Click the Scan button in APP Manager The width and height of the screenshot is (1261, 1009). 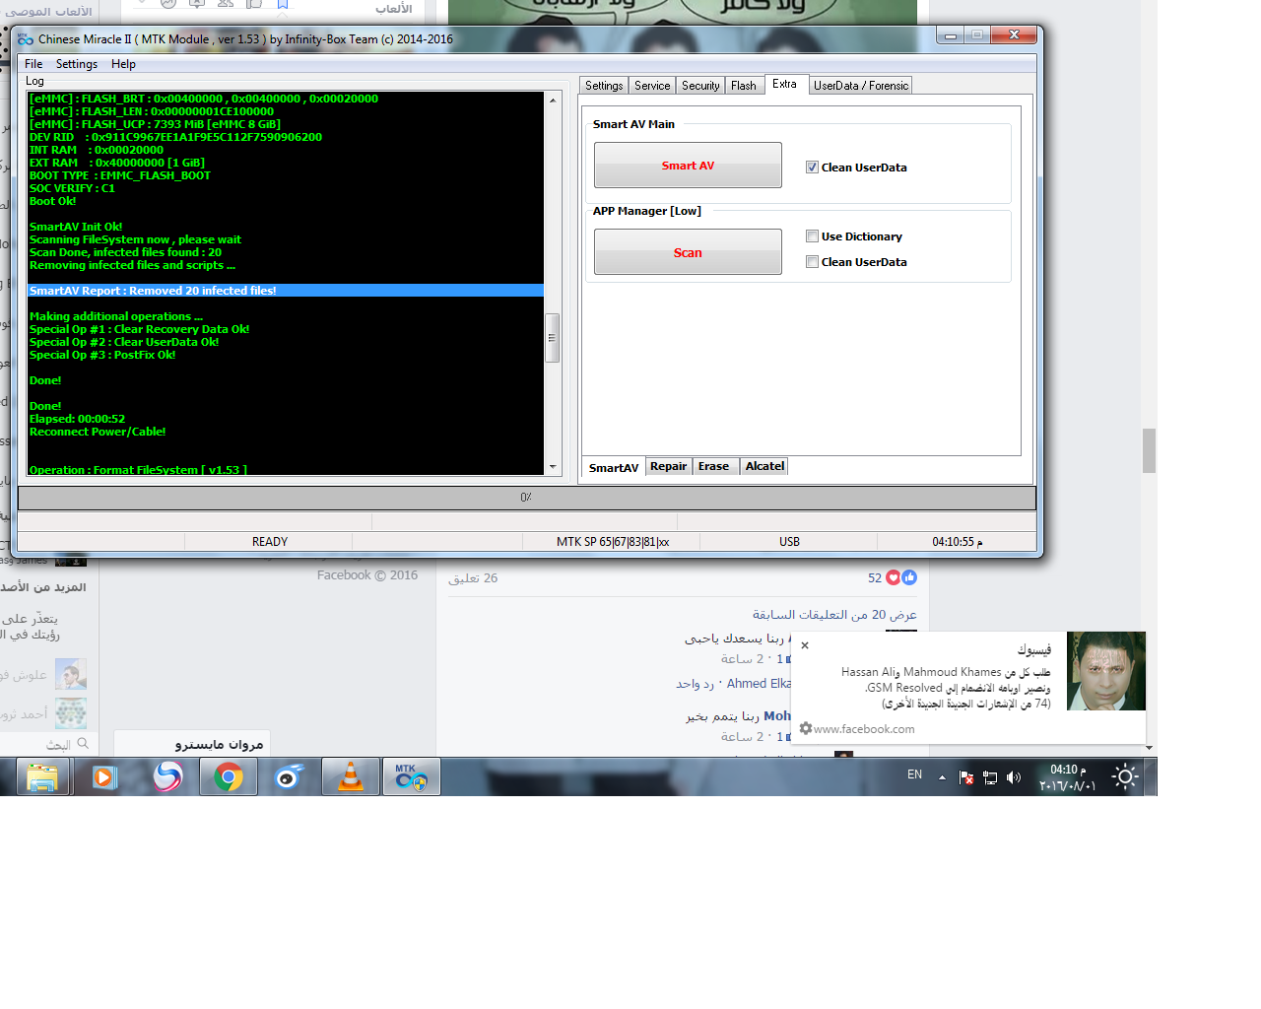tap(688, 252)
